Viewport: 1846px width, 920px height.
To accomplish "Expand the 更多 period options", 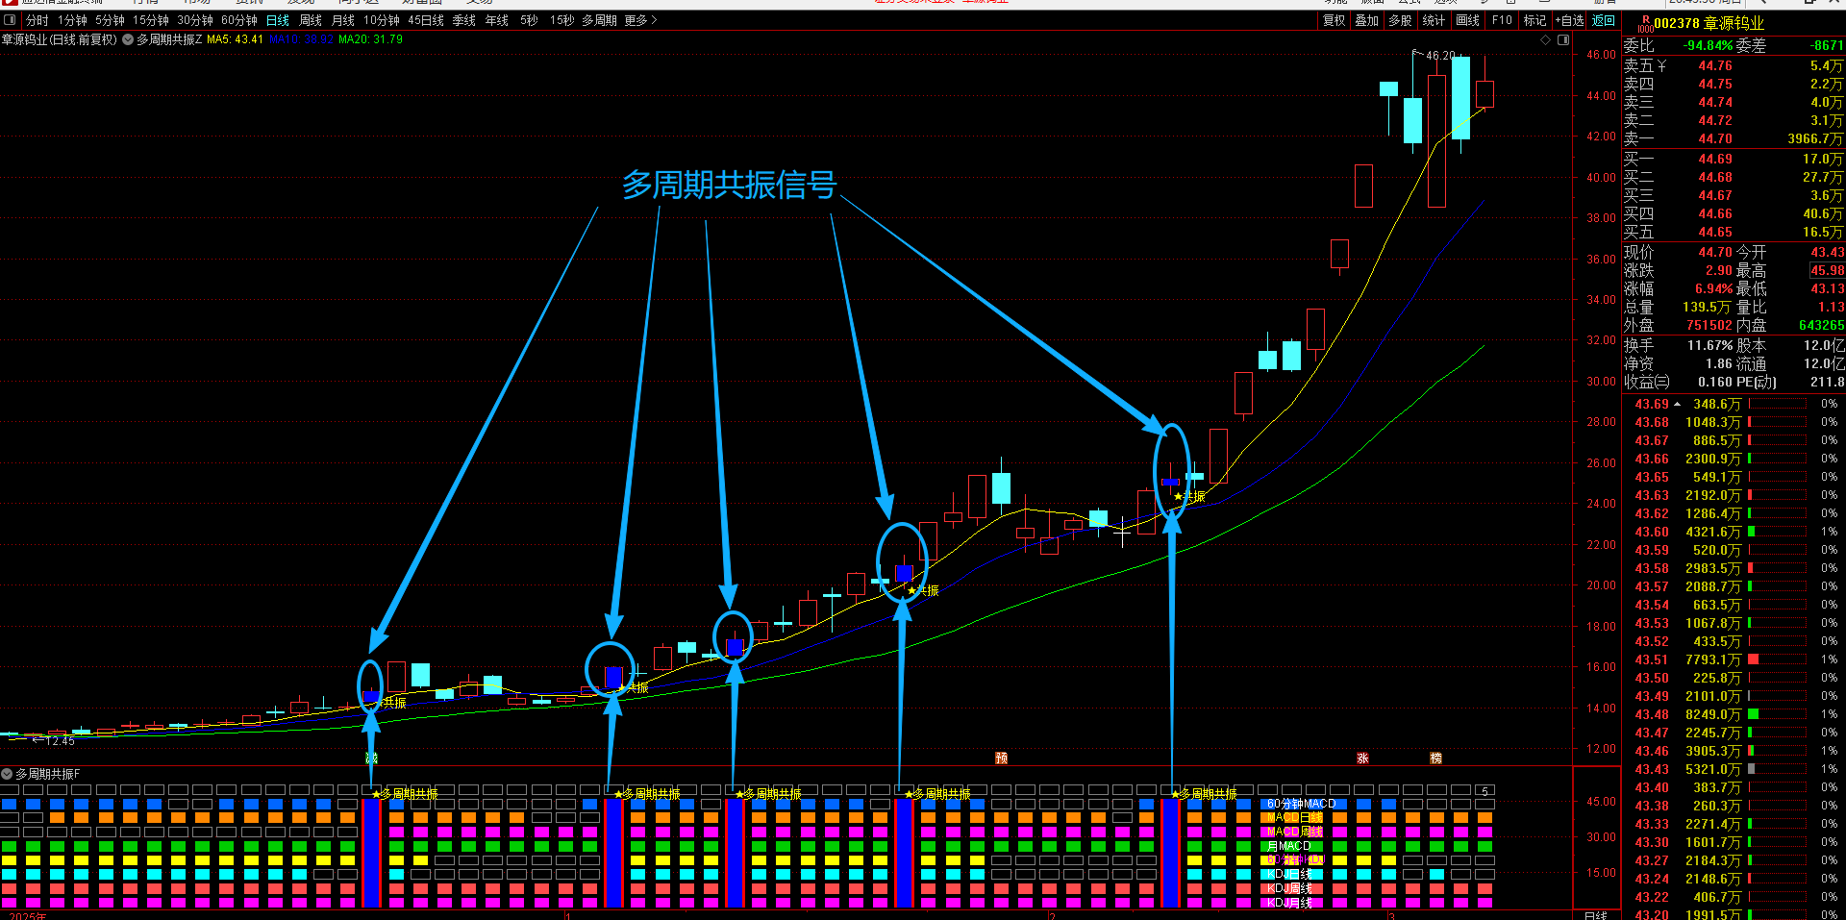I will coord(640,20).
